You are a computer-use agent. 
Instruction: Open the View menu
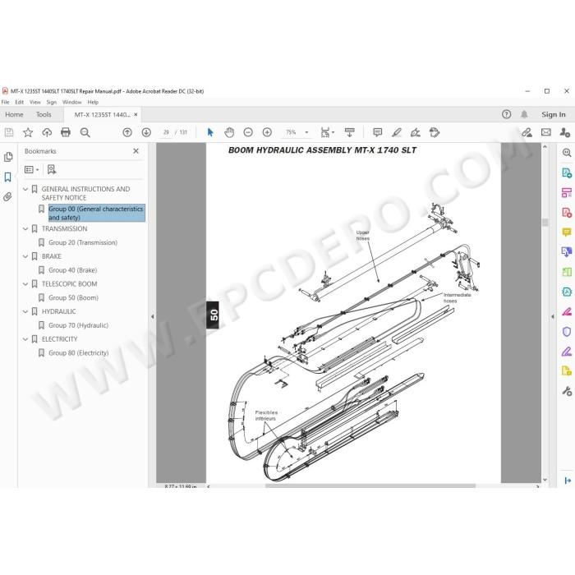tap(35, 103)
